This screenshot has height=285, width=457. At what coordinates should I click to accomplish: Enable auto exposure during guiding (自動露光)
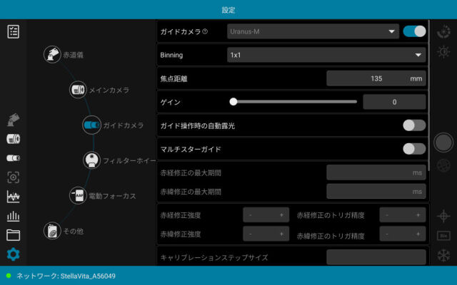coord(414,125)
